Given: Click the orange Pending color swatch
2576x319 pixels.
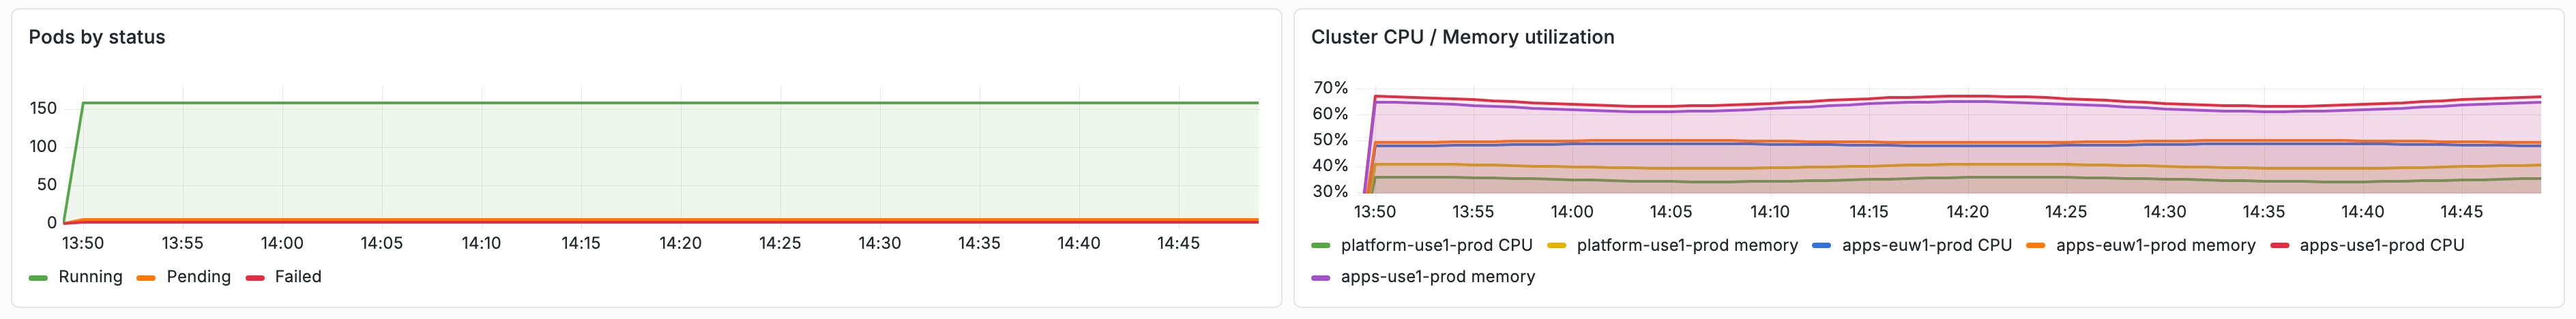Looking at the screenshot, I should (146, 278).
